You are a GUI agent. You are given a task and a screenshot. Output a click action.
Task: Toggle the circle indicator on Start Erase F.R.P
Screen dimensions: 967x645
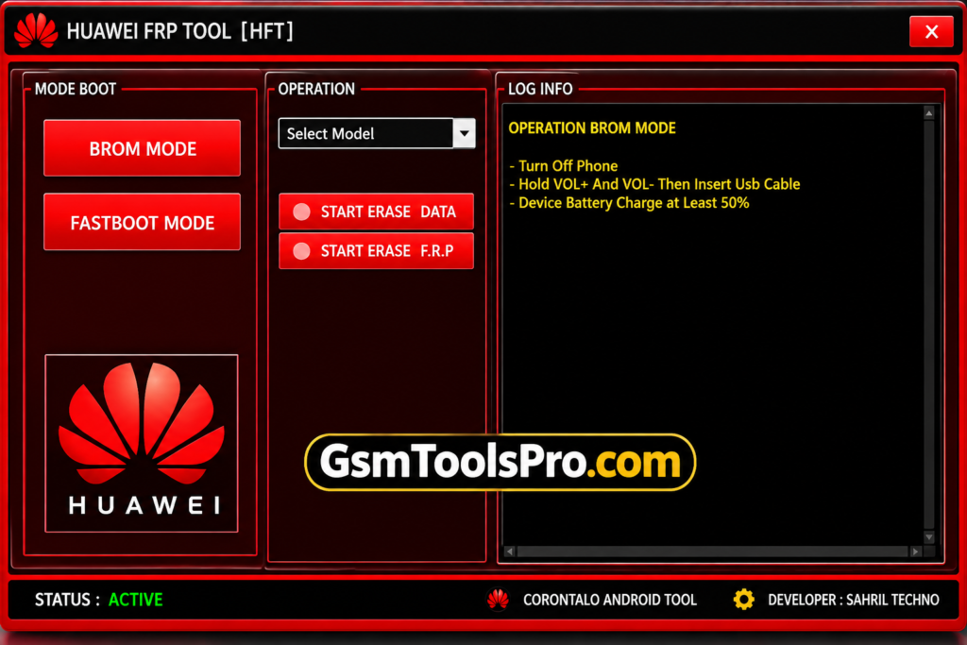pos(301,251)
